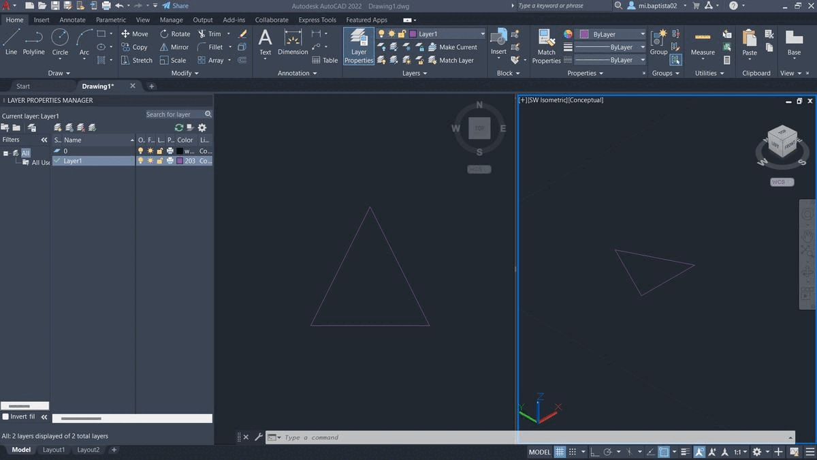The height and width of the screenshot is (460, 817).
Task: Open the Annotate ribbon tab
Action: click(73, 20)
